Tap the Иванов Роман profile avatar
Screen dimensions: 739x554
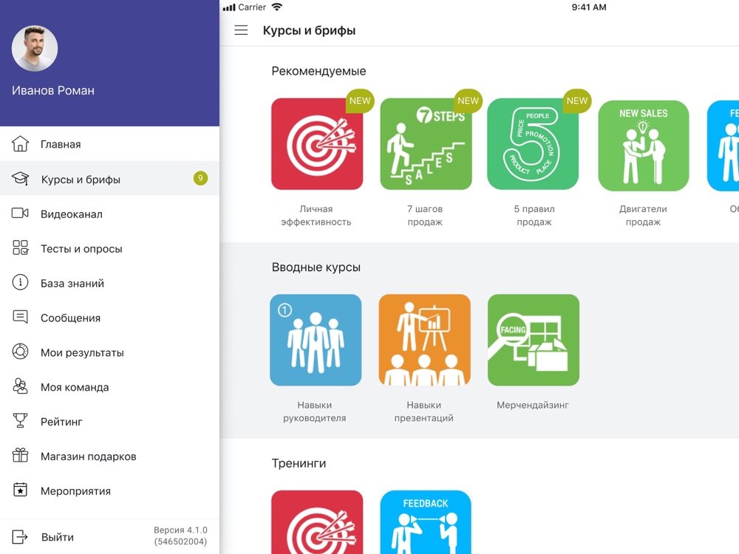tap(35, 49)
